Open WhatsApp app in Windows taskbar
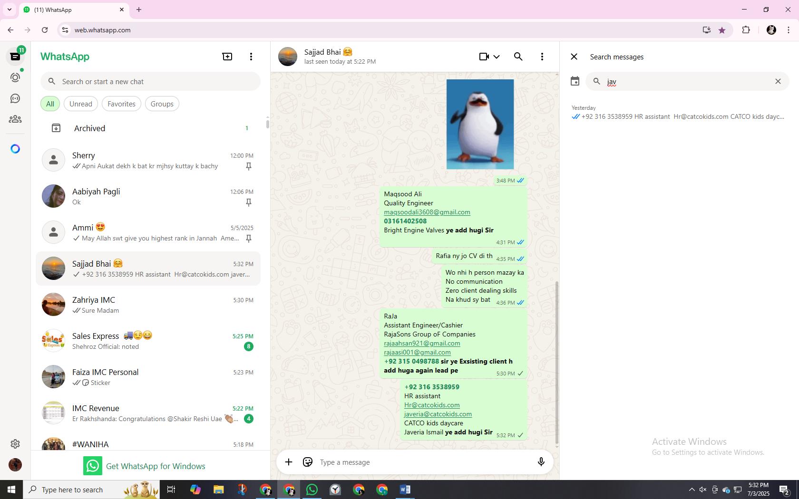 pyautogui.click(x=312, y=489)
